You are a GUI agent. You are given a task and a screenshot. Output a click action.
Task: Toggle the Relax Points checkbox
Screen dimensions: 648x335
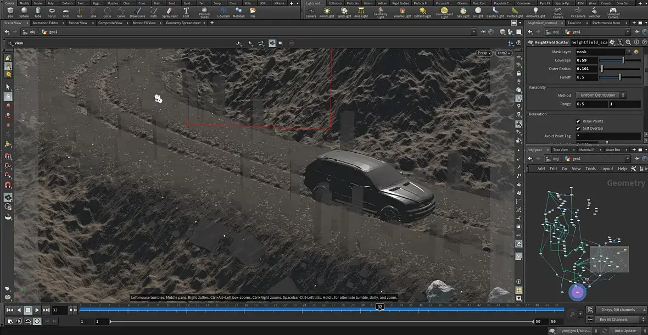click(578, 121)
